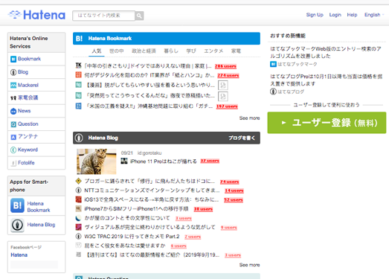Click the Keyword service icon in sidebar

(x=13, y=150)
